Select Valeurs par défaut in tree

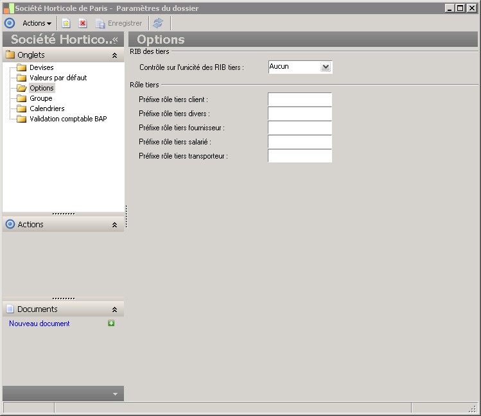point(58,78)
